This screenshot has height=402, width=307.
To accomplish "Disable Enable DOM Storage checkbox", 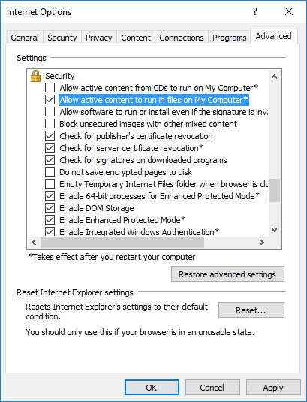I will point(50,208).
